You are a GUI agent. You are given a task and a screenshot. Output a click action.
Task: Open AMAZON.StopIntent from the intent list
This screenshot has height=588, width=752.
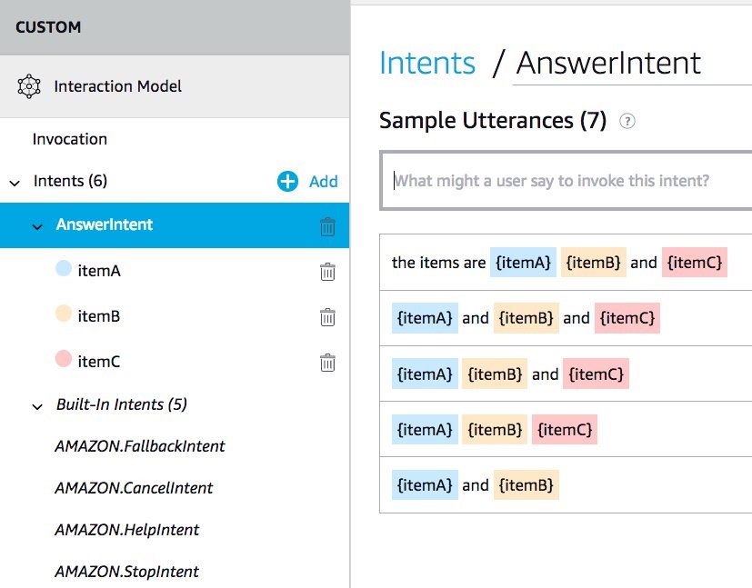(126, 572)
